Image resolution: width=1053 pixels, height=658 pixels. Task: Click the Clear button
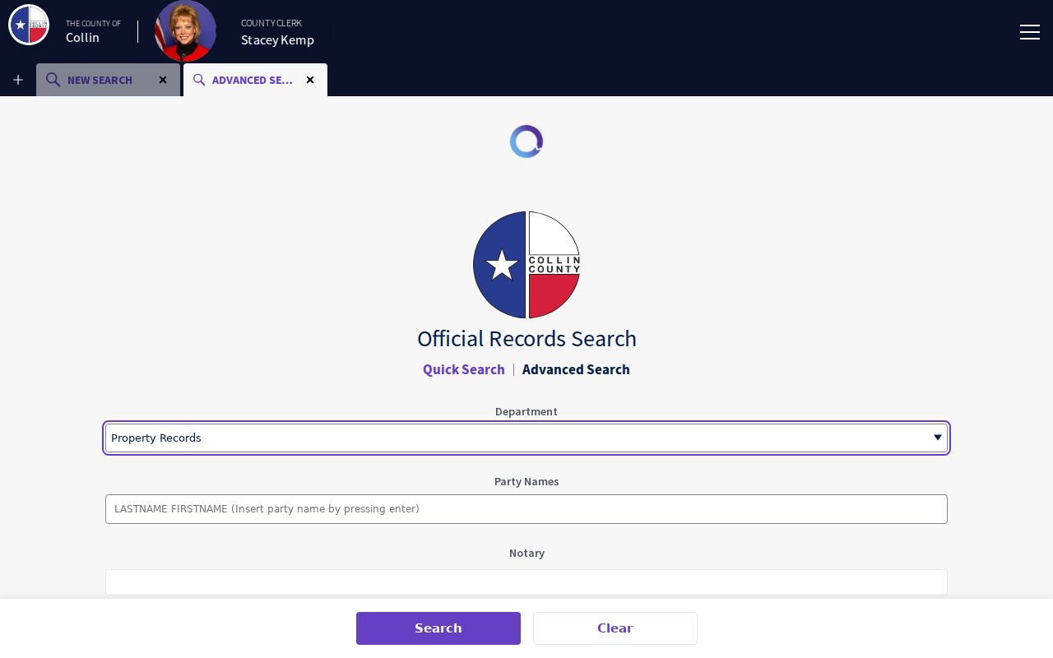tap(615, 628)
